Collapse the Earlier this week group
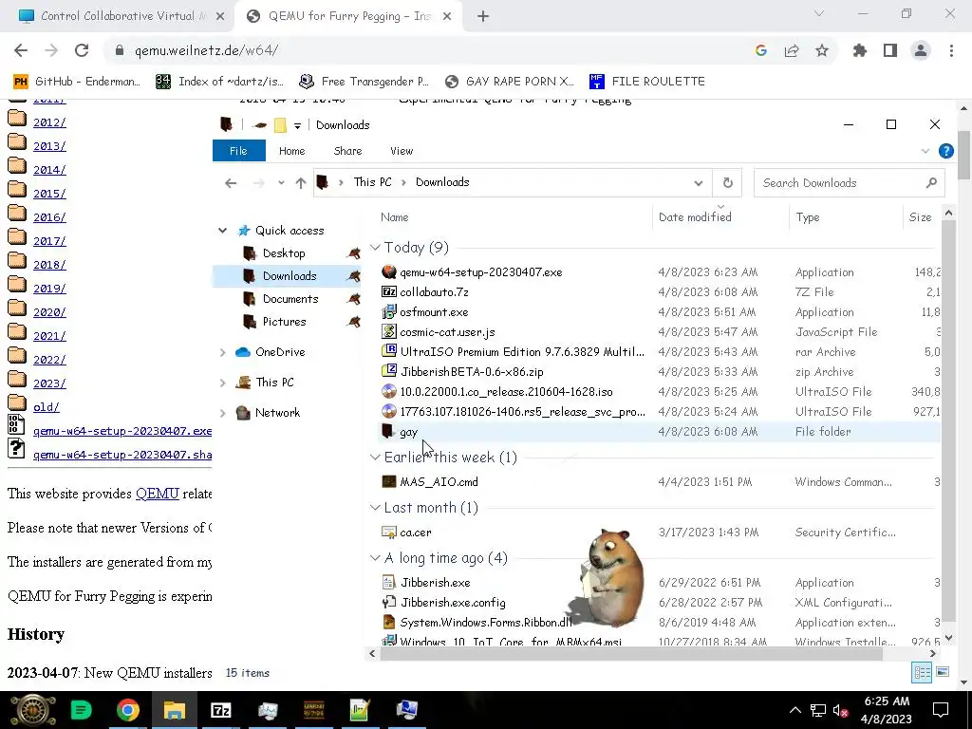The image size is (972, 729). pyautogui.click(x=375, y=457)
